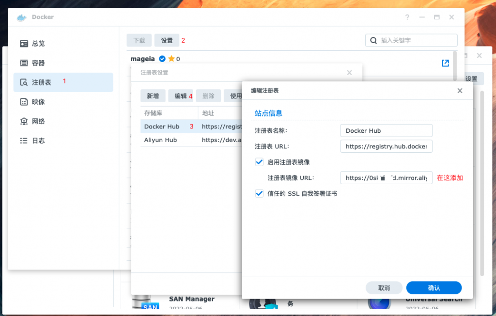This screenshot has height=316, width=496.
Task: Click the vertical scrollbar of background window
Action: 482,184
